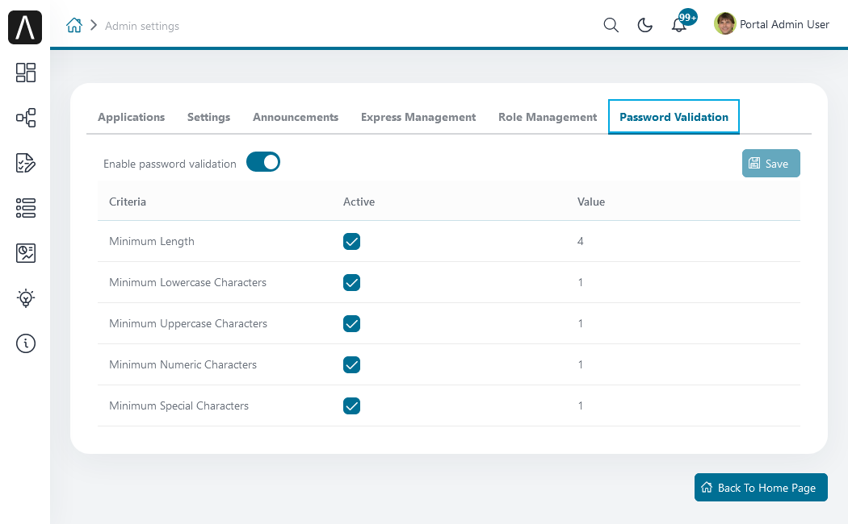The image size is (848, 524).
Task: Click Minimum Lowercase Characters label
Action: pyautogui.click(x=187, y=282)
